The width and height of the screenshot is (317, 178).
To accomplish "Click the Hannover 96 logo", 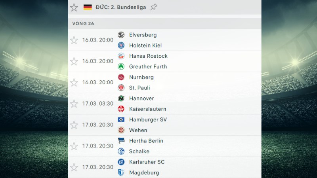I will 121,98.
